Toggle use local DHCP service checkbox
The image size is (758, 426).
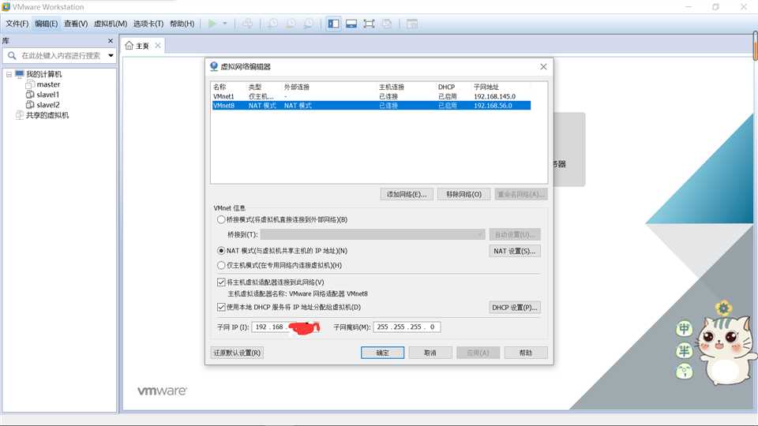click(x=221, y=307)
